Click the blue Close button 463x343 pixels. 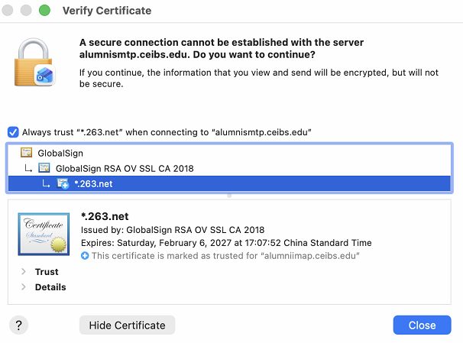click(x=422, y=325)
